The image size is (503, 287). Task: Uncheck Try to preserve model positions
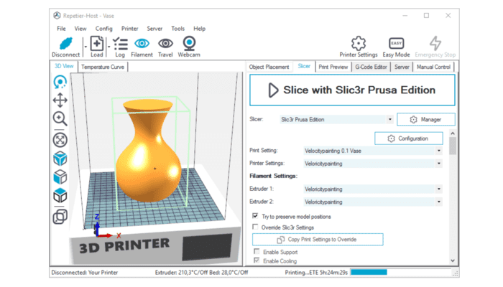255,216
